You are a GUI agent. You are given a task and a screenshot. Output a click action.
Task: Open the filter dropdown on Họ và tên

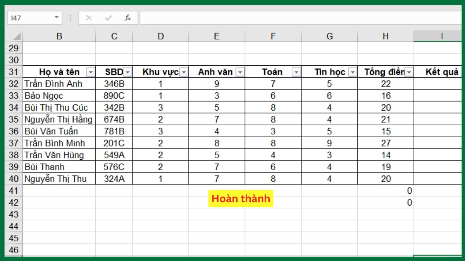(x=90, y=72)
